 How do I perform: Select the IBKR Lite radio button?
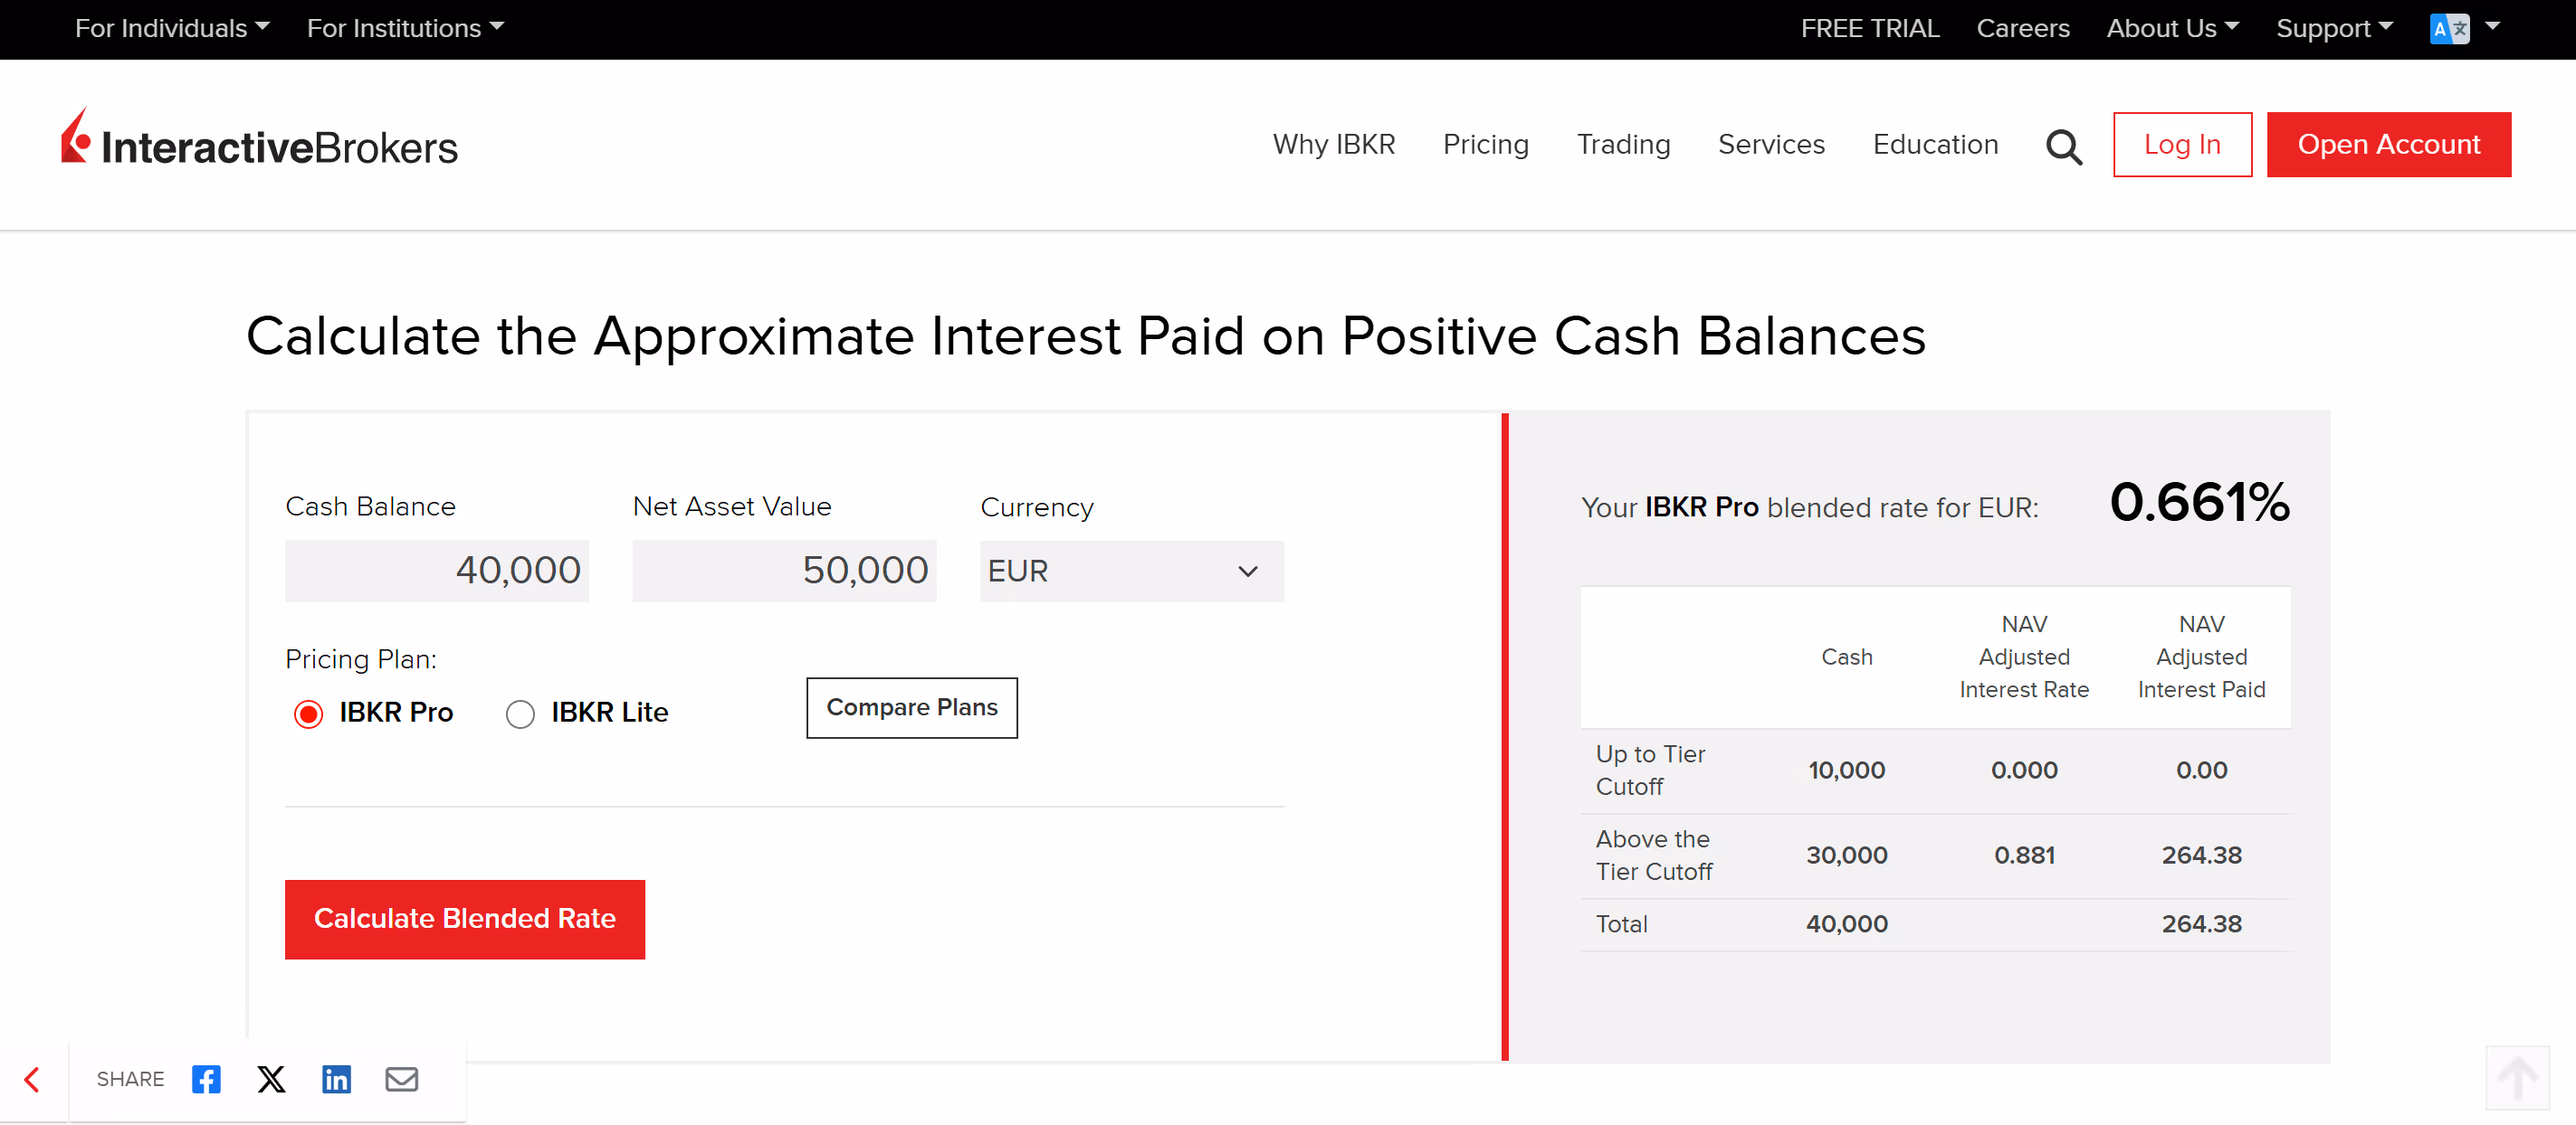(x=520, y=714)
